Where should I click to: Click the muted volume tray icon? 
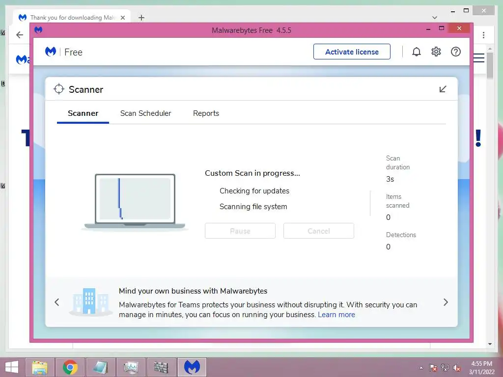point(457,367)
